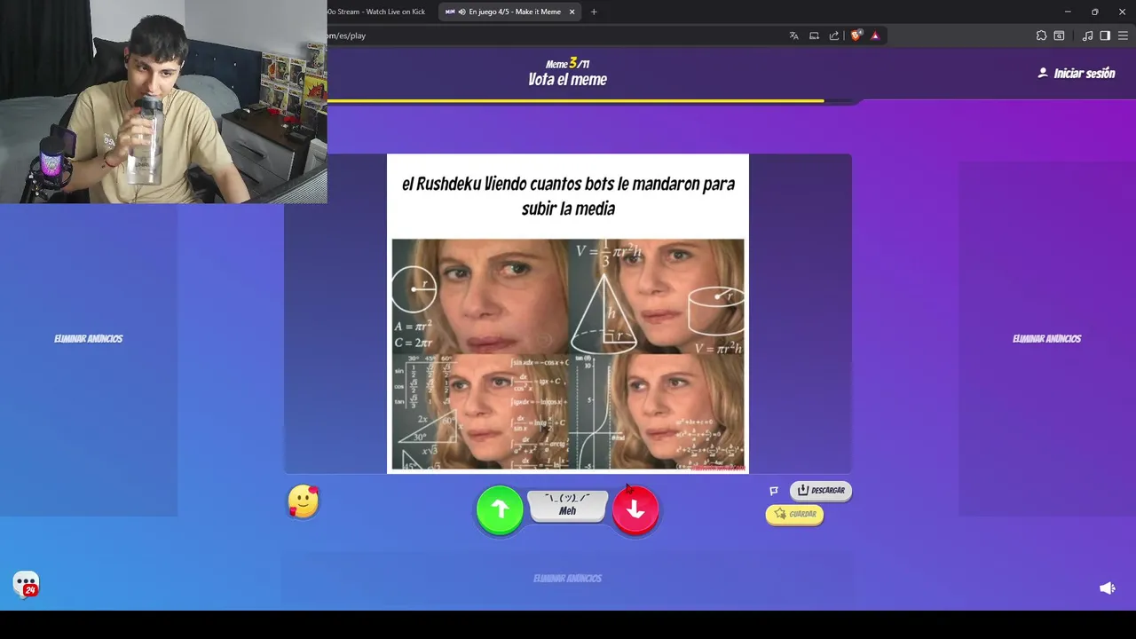Download the meme via Descargar
This screenshot has height=639, width=1136.
click(x=821, y=490)
